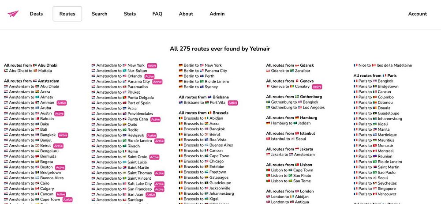441x204 pixels.
Task: Open Berlin to Sydney route
Action: coord(198,87)
